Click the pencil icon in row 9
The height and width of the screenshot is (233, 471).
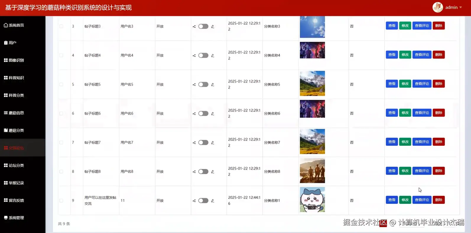point(212,201)
